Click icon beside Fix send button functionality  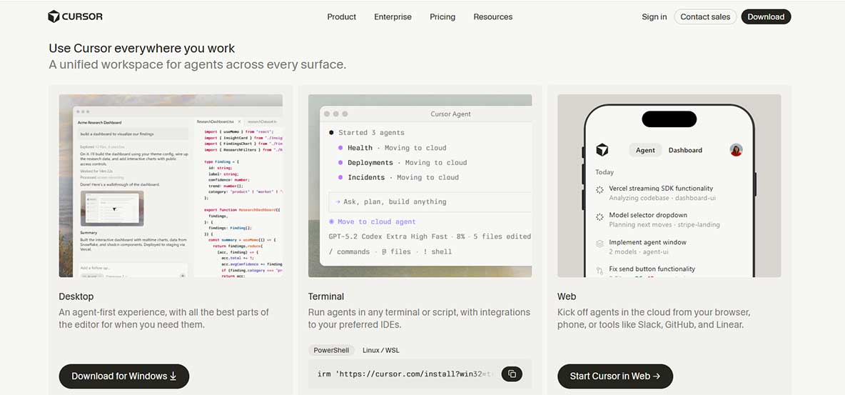click(599, 270)
